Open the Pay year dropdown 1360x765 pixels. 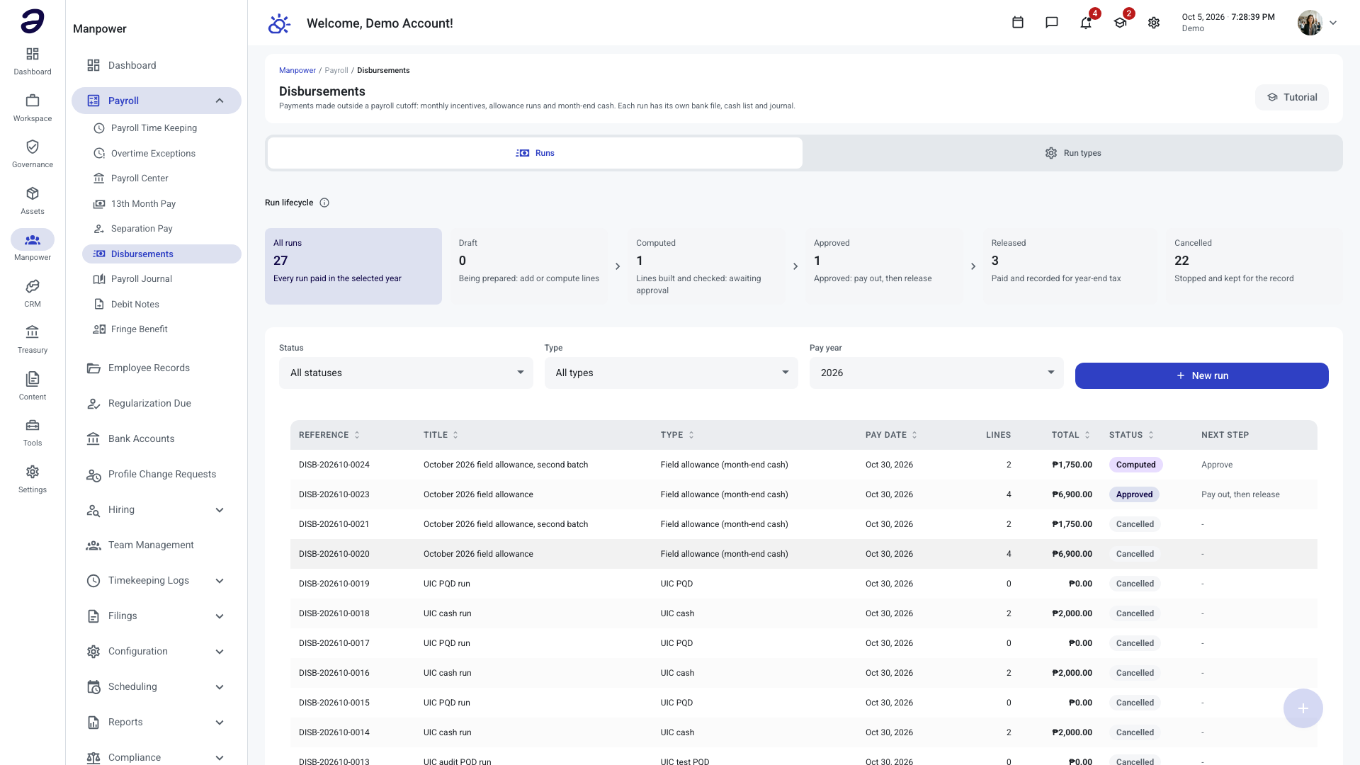point(936,373)
